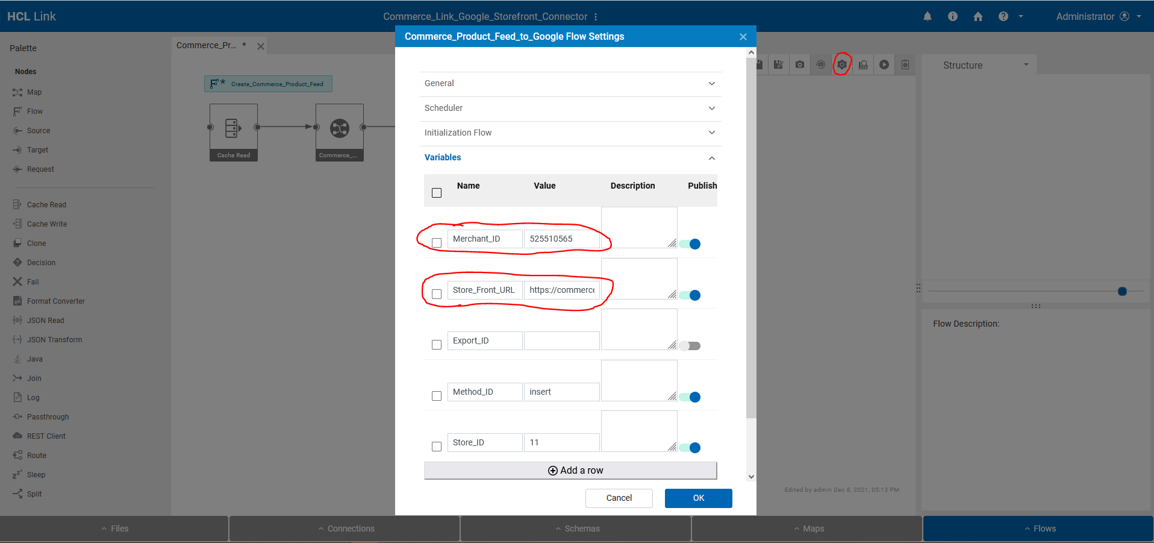Image resolution: width=1154 pixels, height=543 pixels.
Task: Toggle Publish switch for Export_ID
Action: (690, 346)
